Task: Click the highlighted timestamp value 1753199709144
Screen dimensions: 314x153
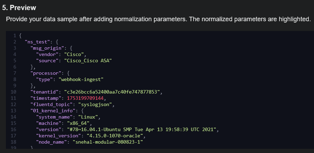Action: point(85,98)
